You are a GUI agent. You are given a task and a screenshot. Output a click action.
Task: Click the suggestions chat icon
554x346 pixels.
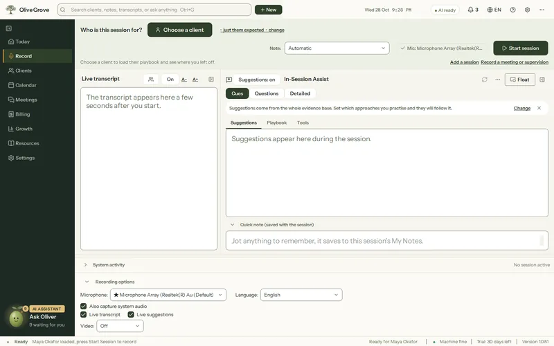pyautogui.click(x=229, y=80)
